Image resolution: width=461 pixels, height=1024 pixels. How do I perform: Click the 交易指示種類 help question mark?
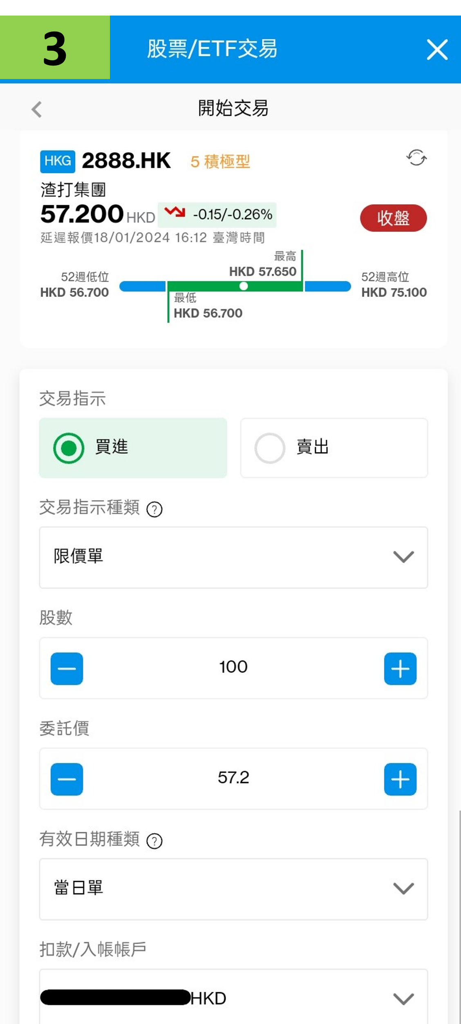pyautogui.click(x=154, y=509)
